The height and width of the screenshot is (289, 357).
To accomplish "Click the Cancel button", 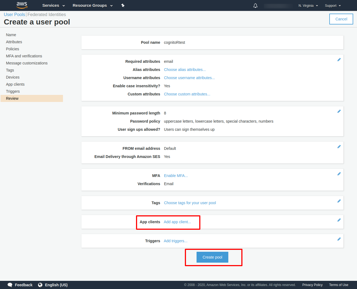I will tap(341, 19).
